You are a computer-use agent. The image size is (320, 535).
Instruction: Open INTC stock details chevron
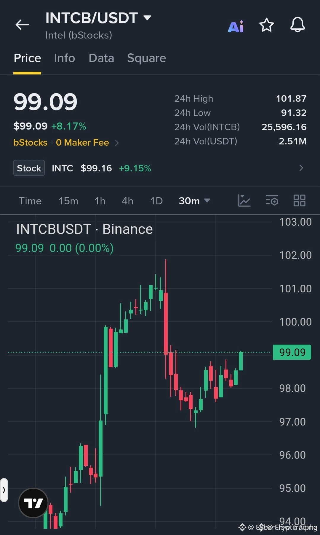301,168
